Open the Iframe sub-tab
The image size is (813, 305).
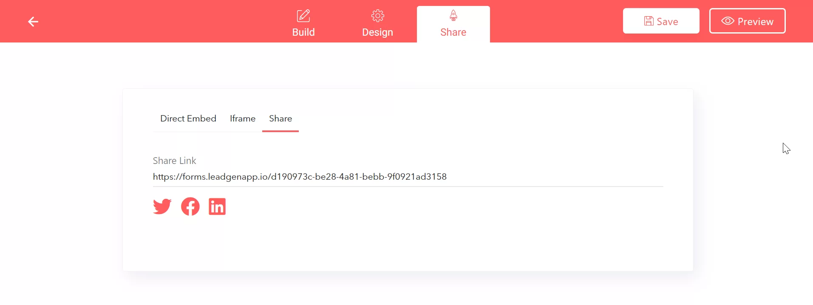coord(243,119)
